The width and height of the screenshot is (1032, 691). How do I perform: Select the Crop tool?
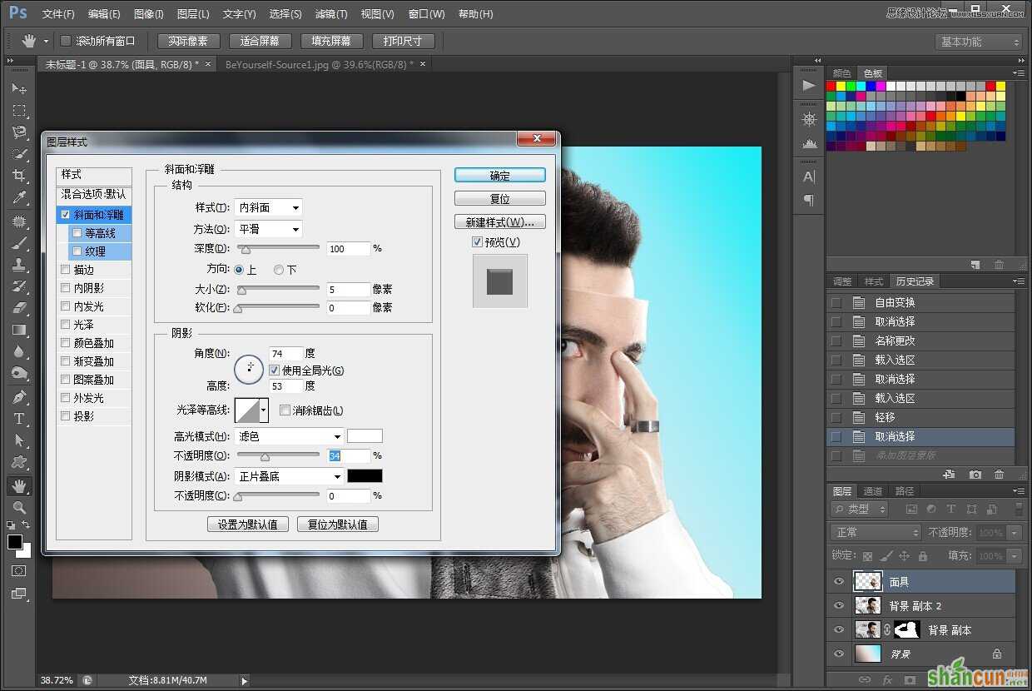[x=18, y=176]
